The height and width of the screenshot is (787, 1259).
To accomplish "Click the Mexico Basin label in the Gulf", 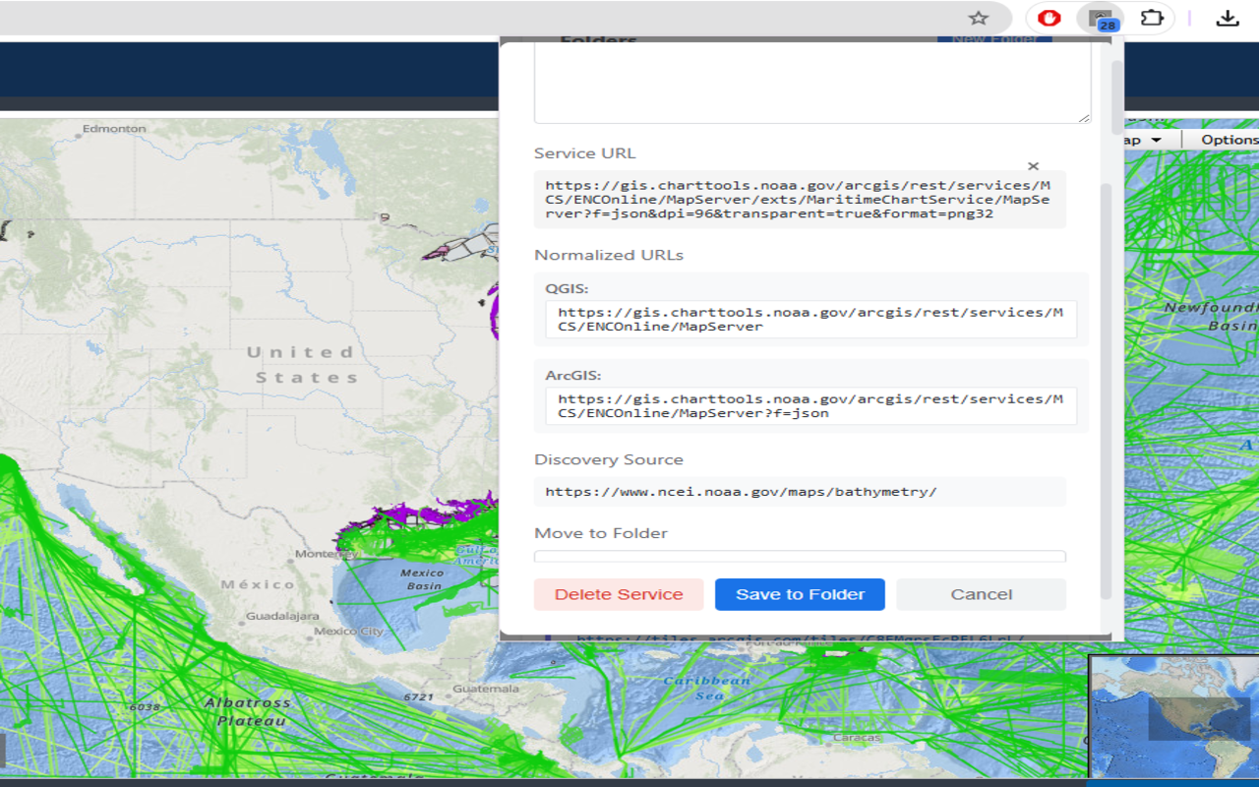I will coord(423,579).
